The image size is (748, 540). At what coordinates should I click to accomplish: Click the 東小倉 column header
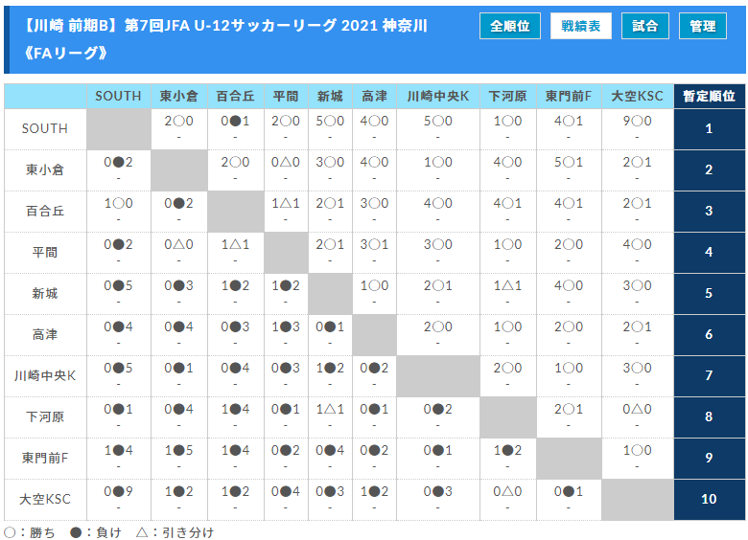[x=179, y=96]
